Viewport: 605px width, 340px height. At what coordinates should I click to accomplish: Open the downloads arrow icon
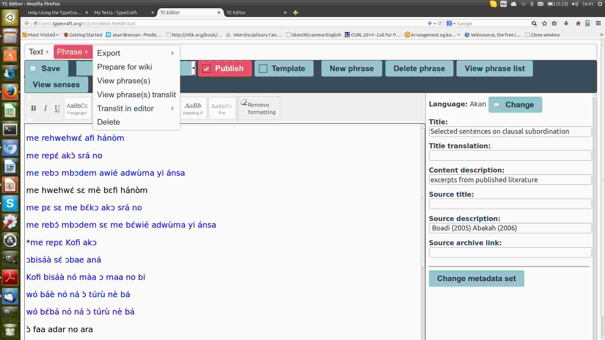(566, 23)
